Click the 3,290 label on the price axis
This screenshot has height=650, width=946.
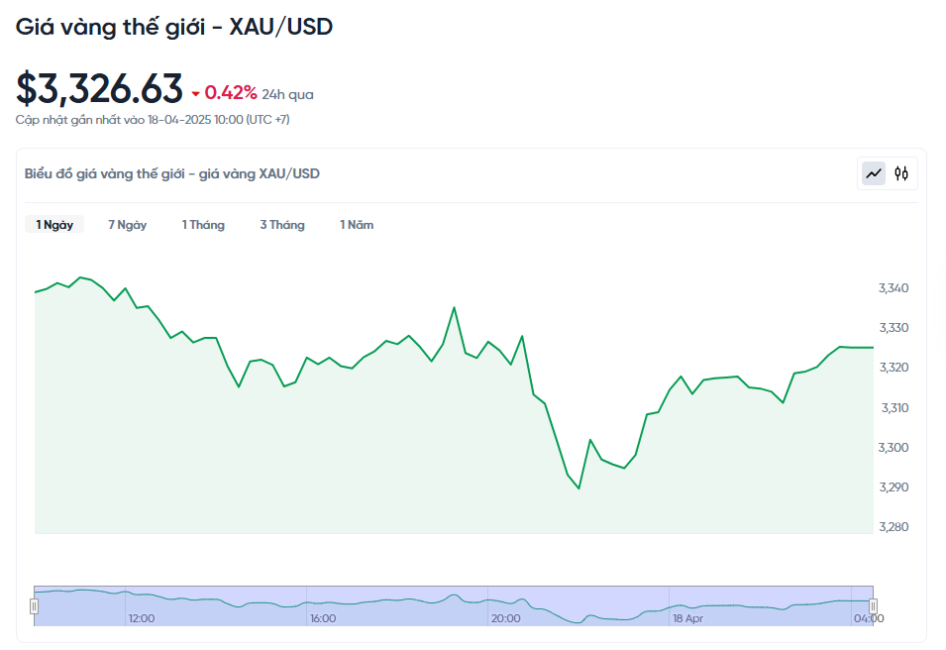pyautogui.click(x=893, y=487)
